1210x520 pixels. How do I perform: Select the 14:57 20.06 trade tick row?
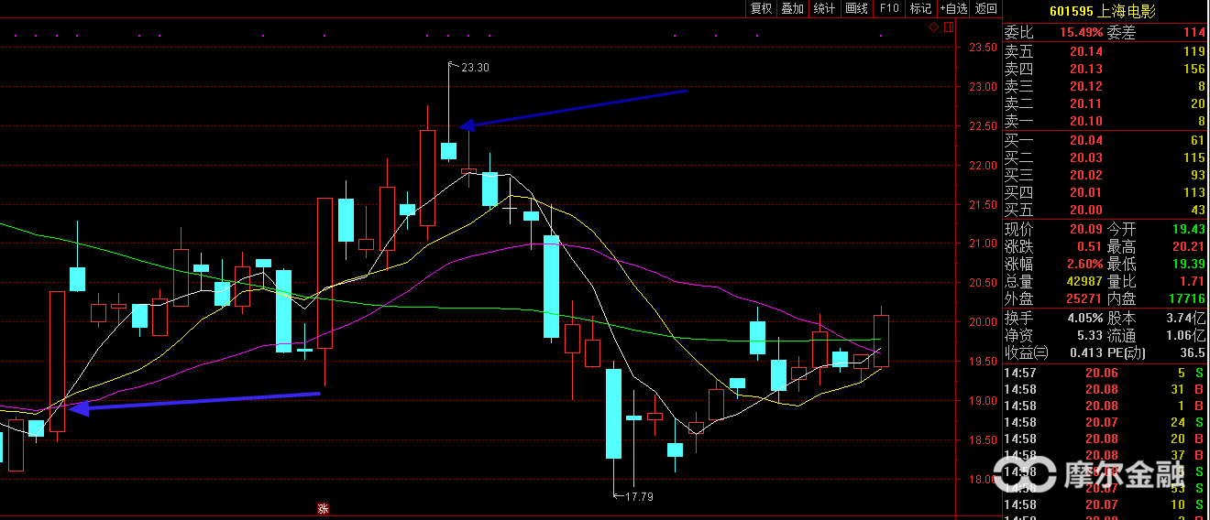(x=1106, y=373)
